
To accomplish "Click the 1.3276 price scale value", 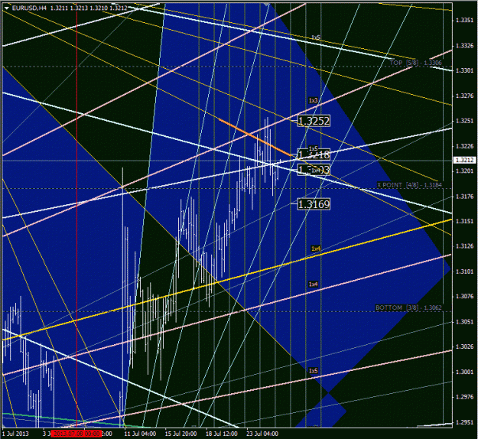I will coord(464,96).
